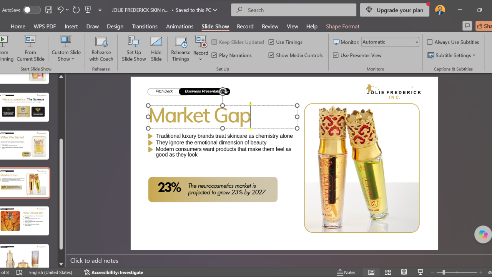The height and width of the screenshot is (277, 492).
Task: Uncheck the Use Timings checkbox
Action: tap(271, 42)
